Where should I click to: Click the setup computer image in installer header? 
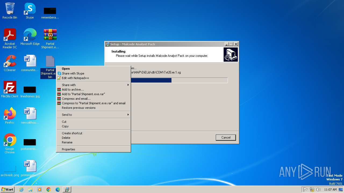(231, 55)
